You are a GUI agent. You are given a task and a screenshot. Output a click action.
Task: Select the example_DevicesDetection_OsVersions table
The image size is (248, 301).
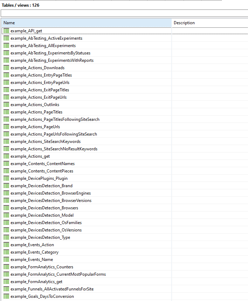click(46, 230)
